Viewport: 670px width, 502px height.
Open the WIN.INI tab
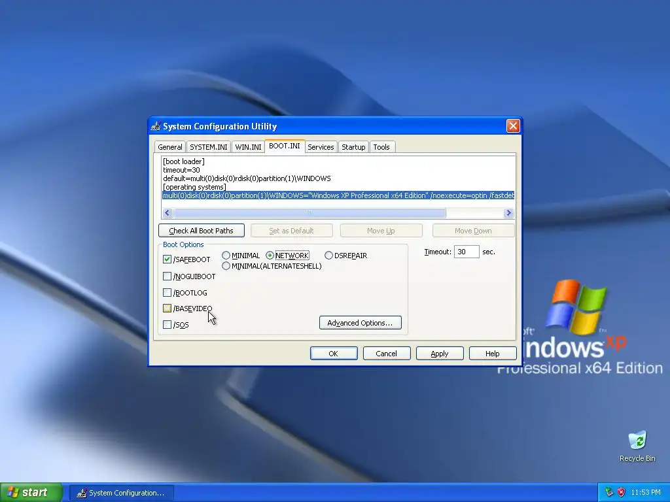[x=248, y=147]
